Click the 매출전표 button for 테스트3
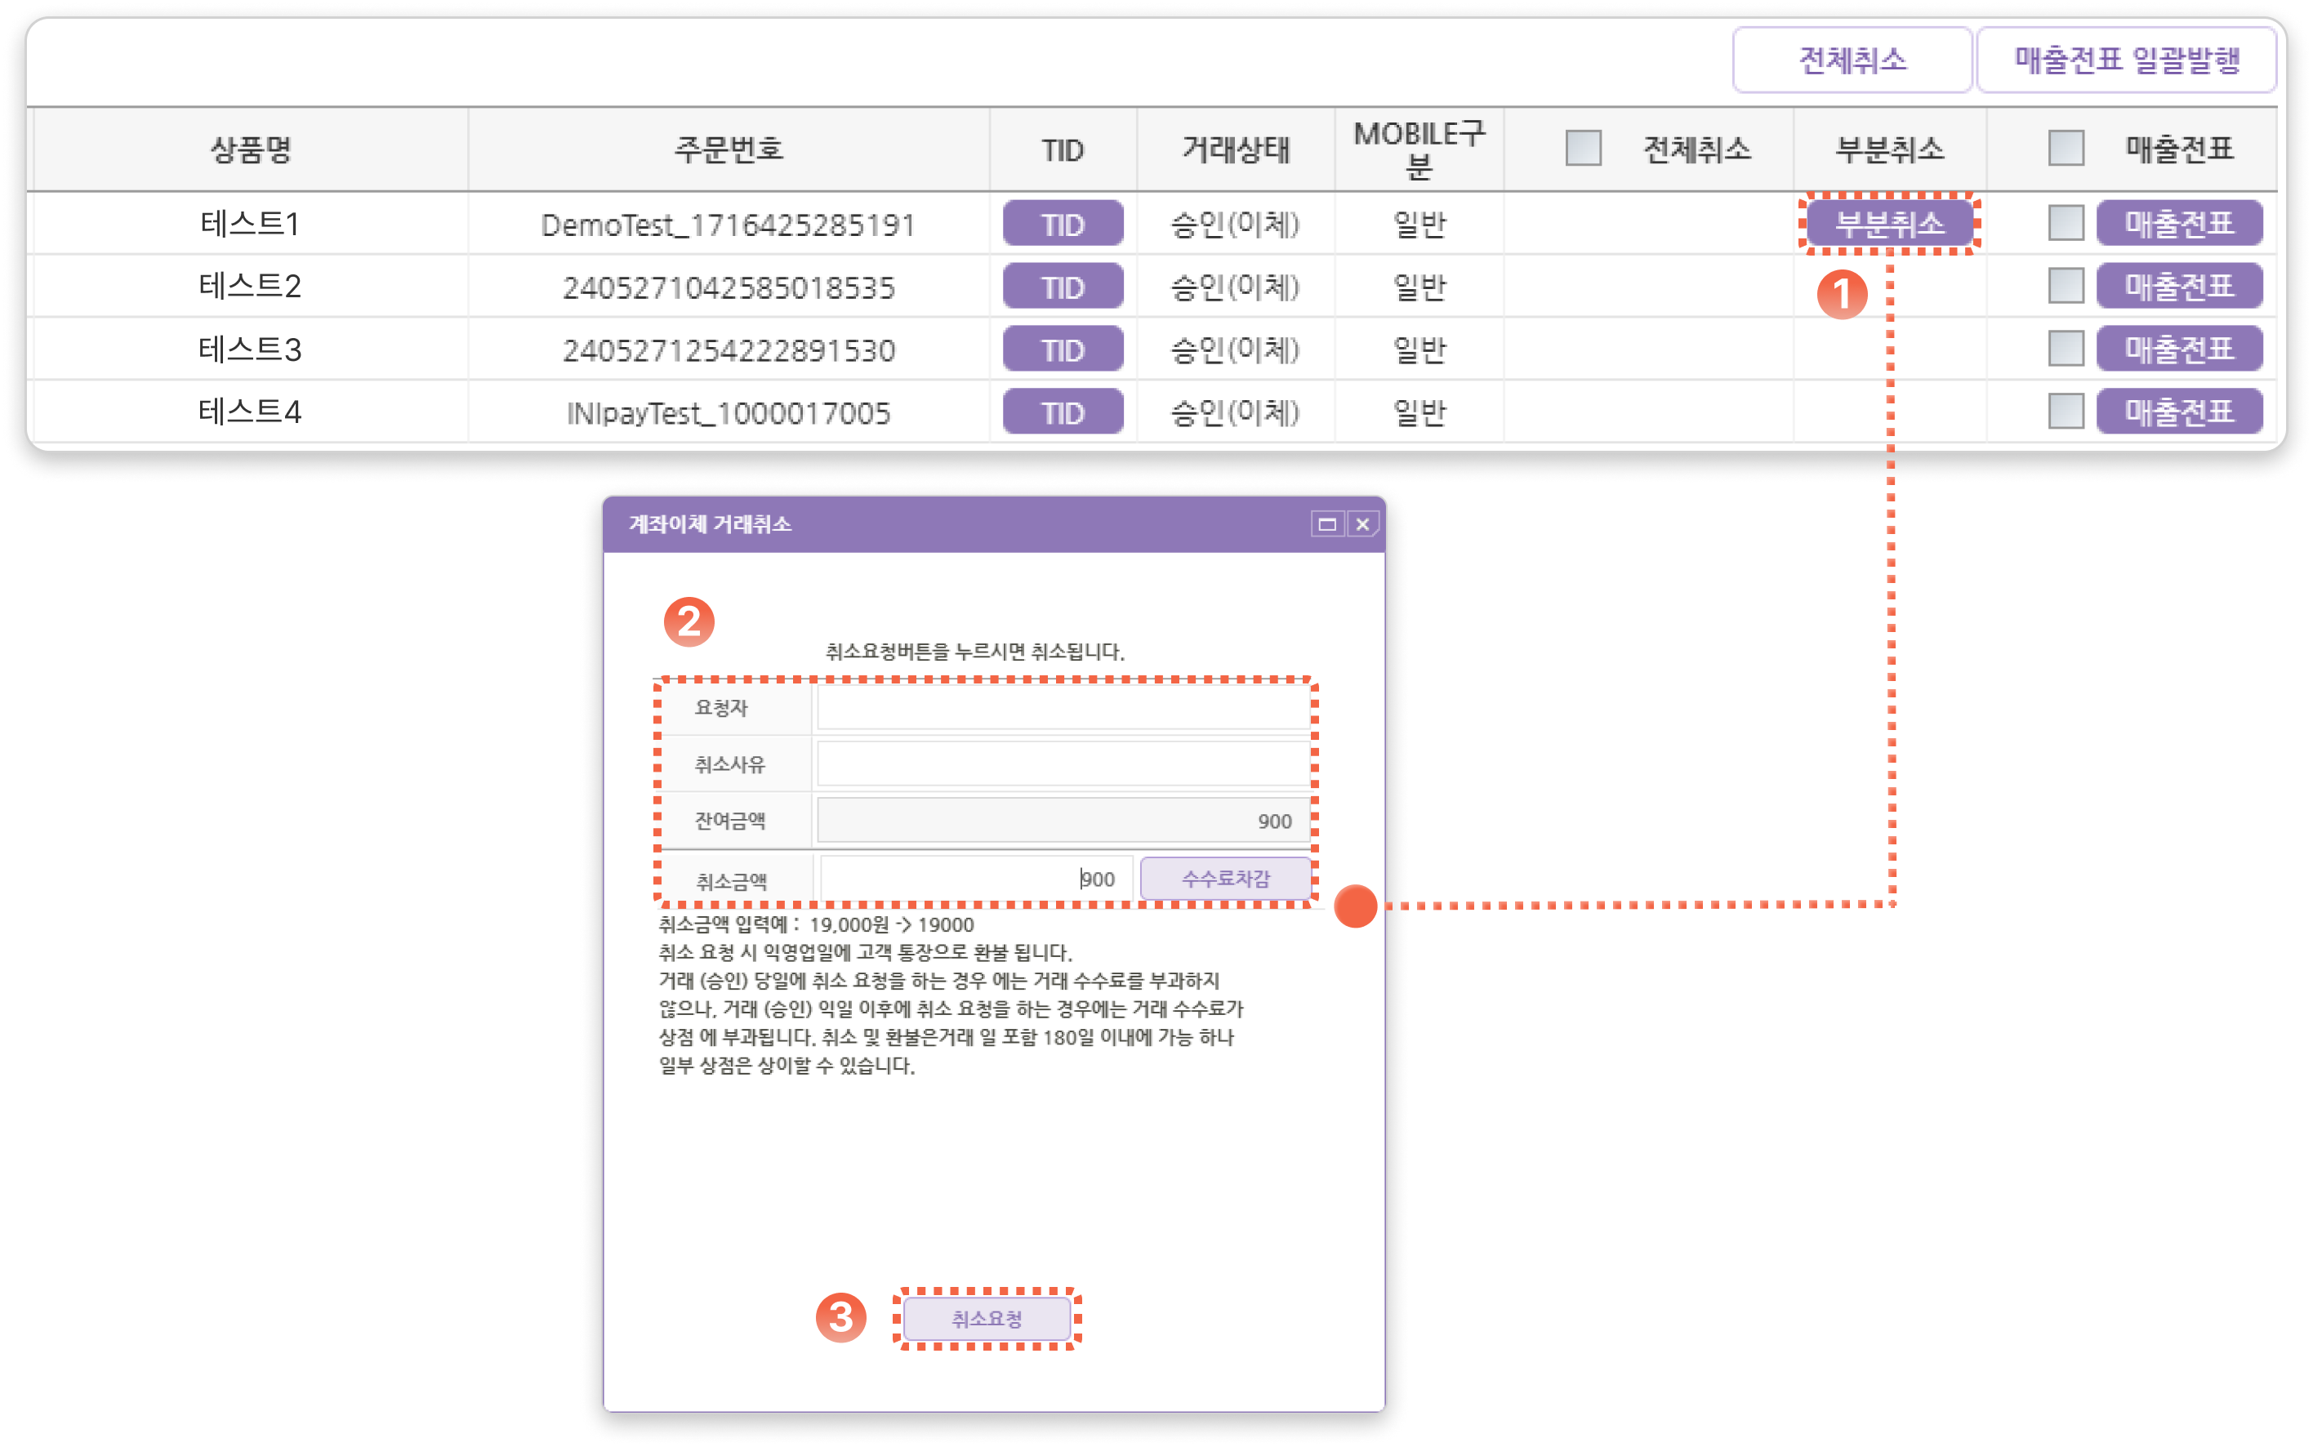This screenshot has height=1447, width=2313. pyautogui.click(x=2179, y=350)
